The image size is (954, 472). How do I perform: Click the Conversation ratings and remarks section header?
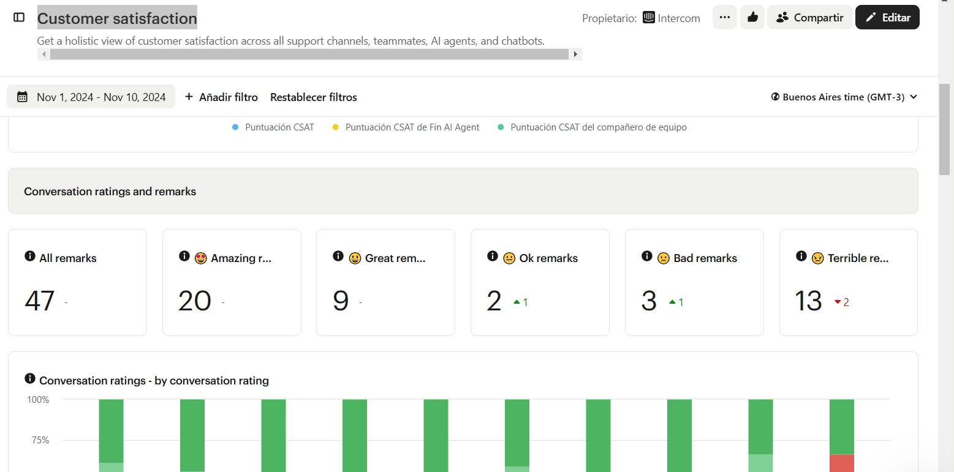[x=463, y=191]
